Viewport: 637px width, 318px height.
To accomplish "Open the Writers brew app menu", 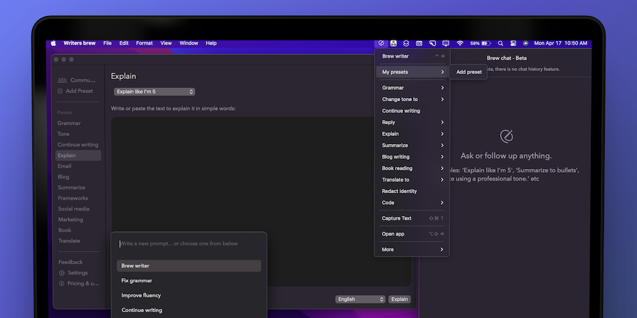I will [79, 43].
